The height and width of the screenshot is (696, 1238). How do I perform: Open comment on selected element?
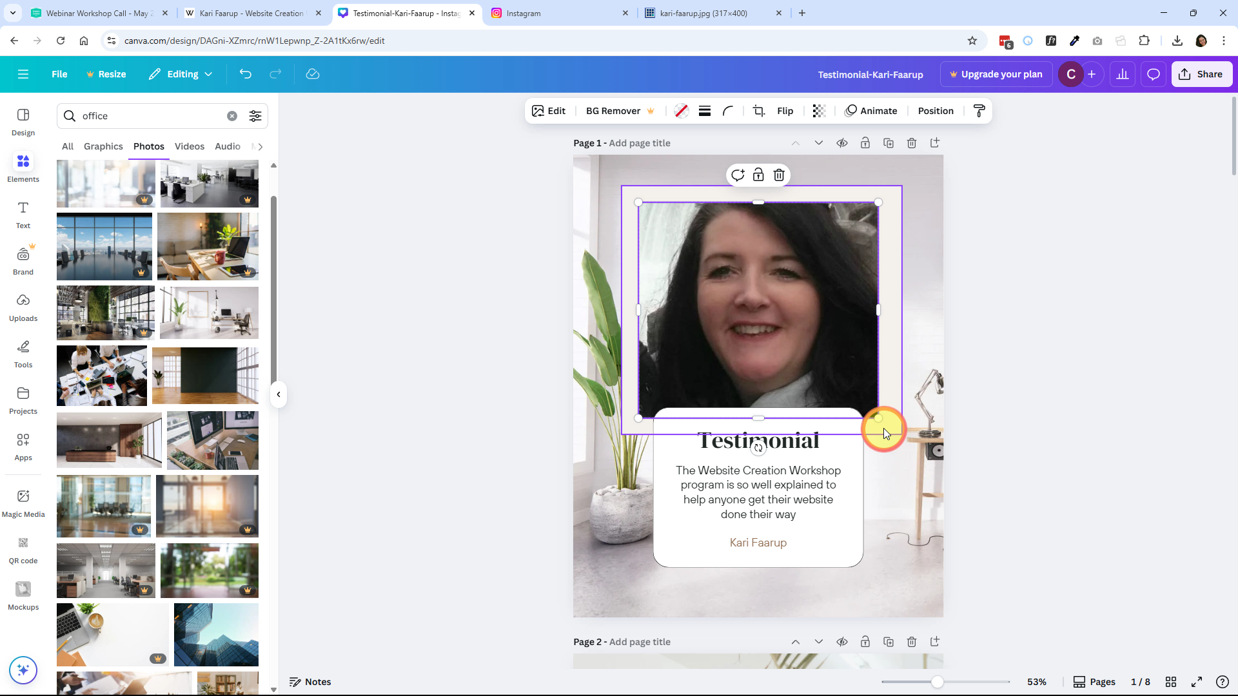tap(738, 175)
